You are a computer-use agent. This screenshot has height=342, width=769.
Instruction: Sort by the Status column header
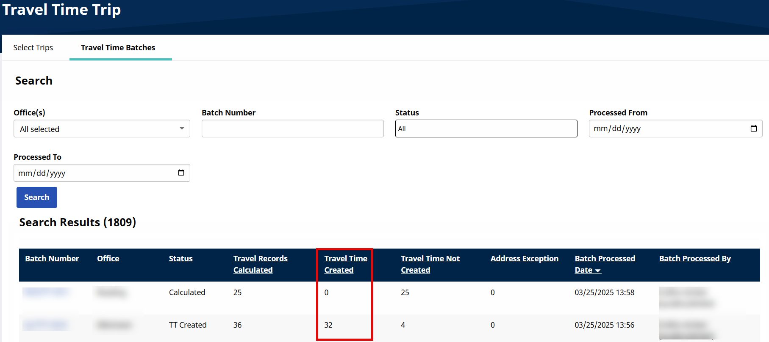point(180,259)
